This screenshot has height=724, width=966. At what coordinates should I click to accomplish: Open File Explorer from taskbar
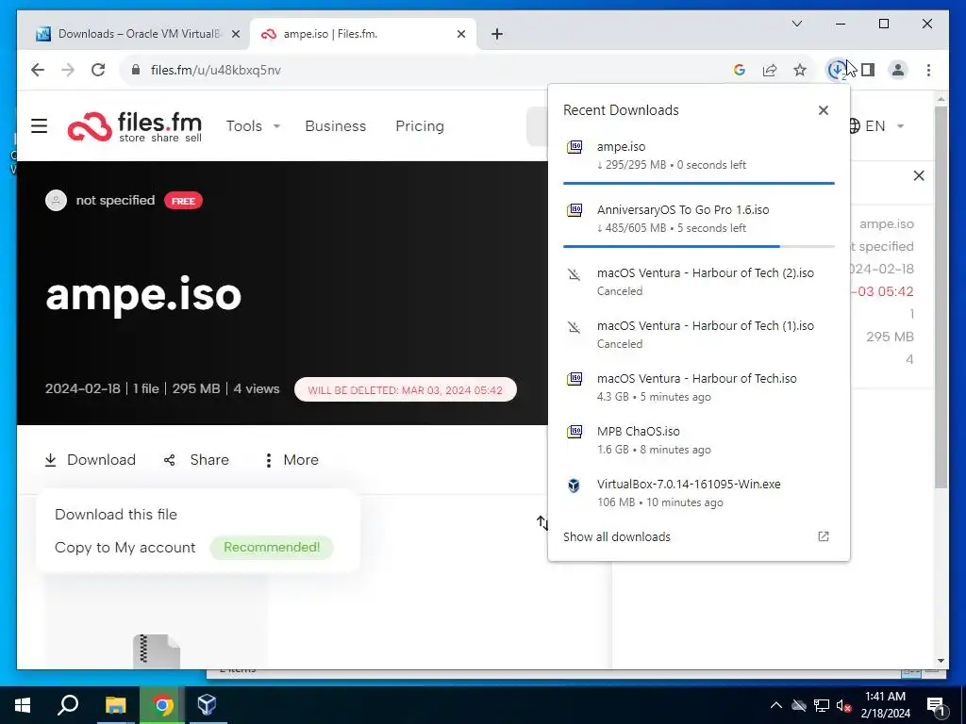[115, 705]
